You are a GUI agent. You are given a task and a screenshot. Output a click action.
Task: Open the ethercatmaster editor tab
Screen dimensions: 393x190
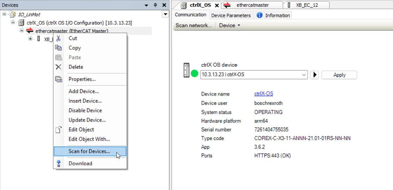coord(252,5)
